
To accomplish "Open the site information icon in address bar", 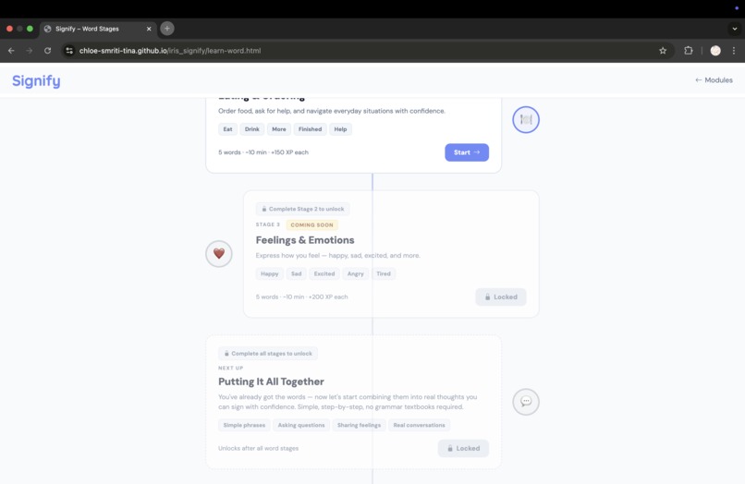I will [x=69, y=51].
